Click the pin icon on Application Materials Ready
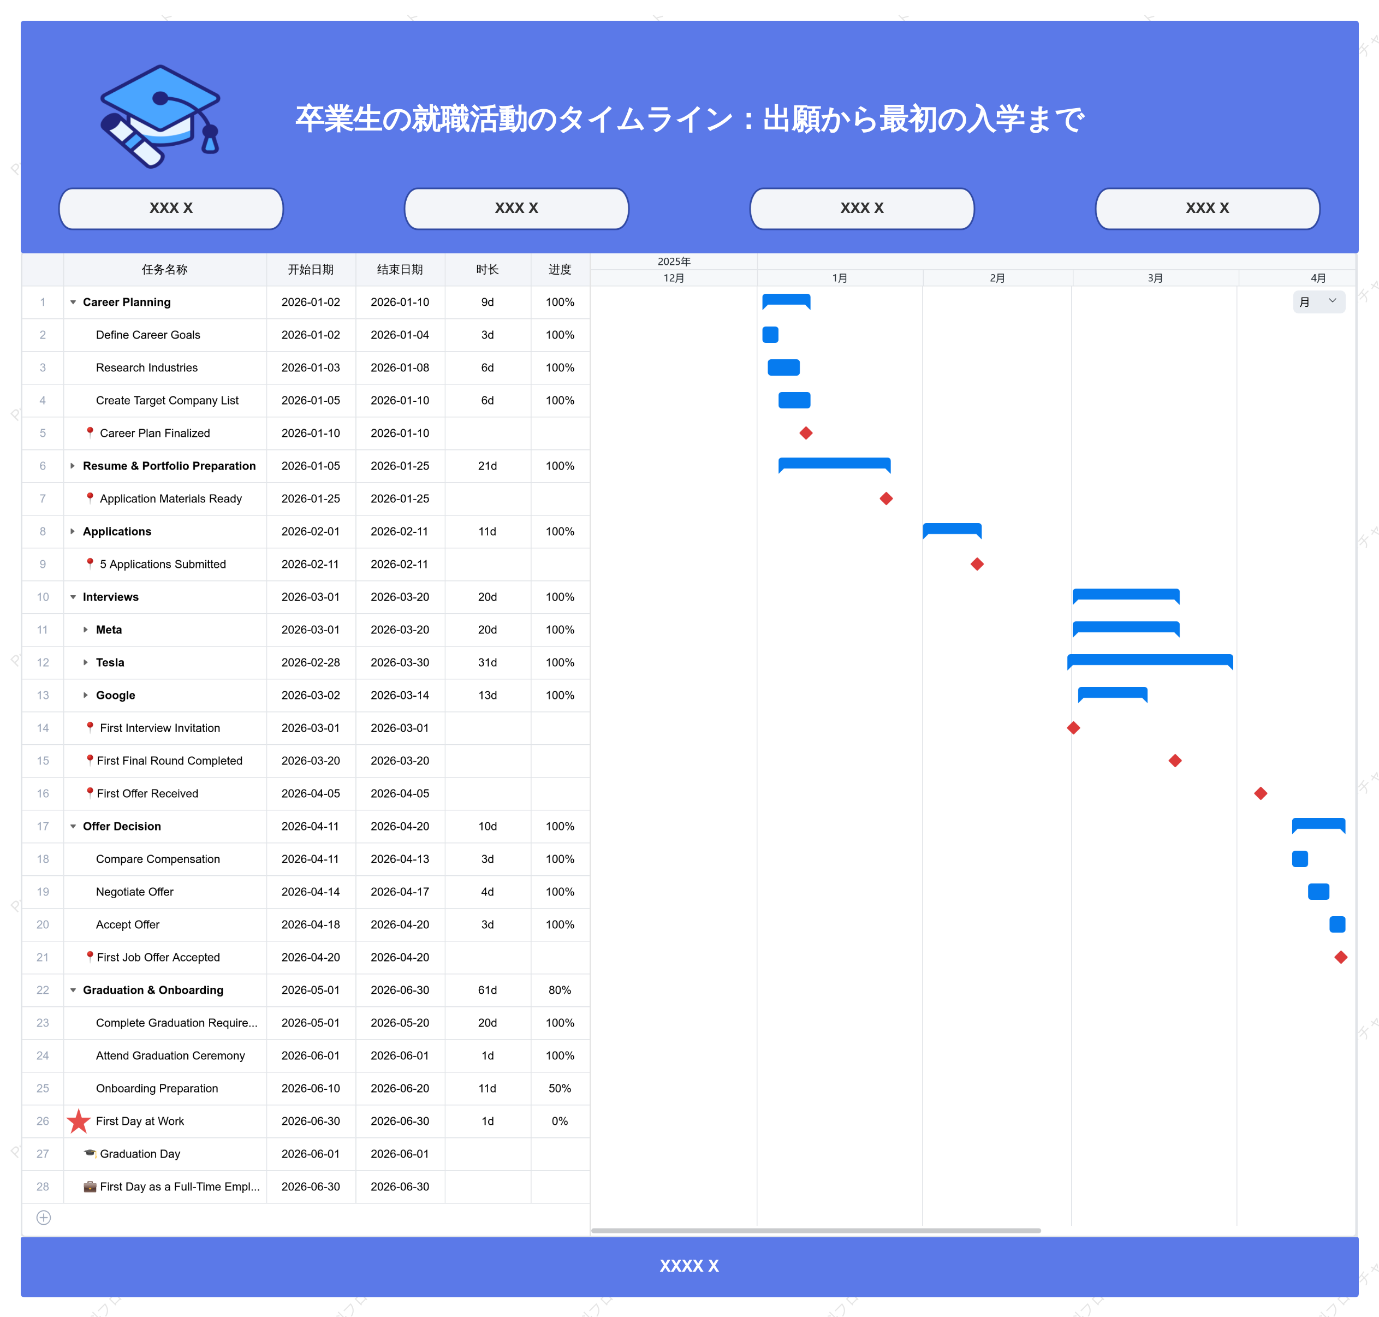 90,498
